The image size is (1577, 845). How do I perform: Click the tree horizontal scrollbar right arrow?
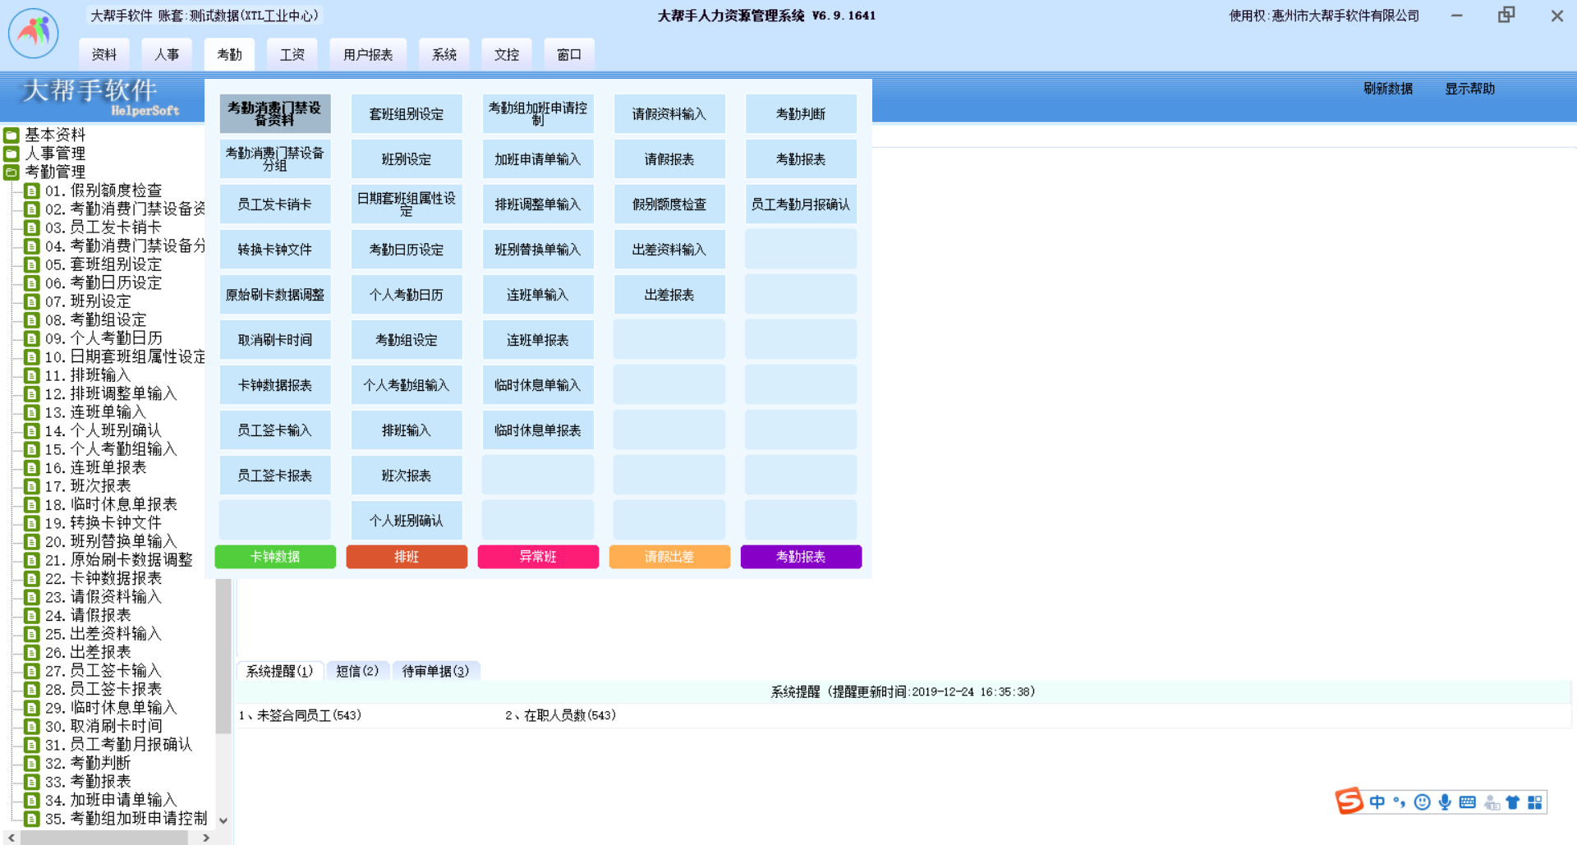(x=206, y=838)
